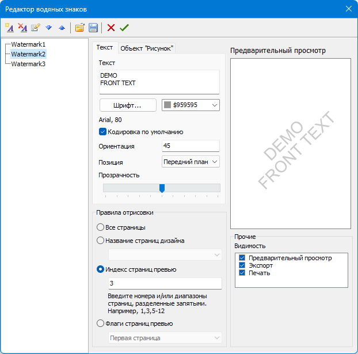Viewport: 358px width, 354px height.
Task: Click the add new watermark icon
Action: coord(9,27)
